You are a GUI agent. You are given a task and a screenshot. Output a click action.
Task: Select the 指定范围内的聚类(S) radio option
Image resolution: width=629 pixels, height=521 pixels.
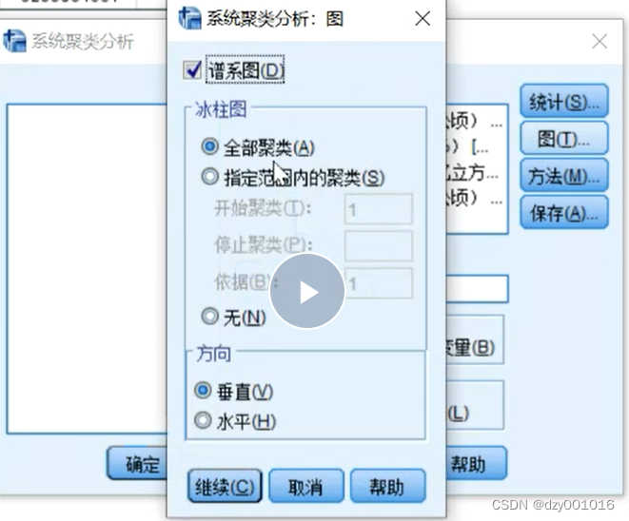click(209, 177)
